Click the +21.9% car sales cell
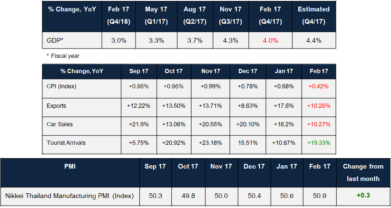The width and height of the screenshot is (391, 208). [x=138, y=123]
